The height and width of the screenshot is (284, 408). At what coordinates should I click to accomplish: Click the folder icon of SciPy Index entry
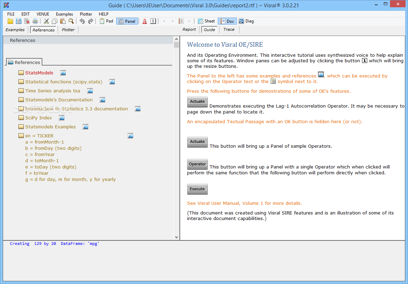[21, 118]
